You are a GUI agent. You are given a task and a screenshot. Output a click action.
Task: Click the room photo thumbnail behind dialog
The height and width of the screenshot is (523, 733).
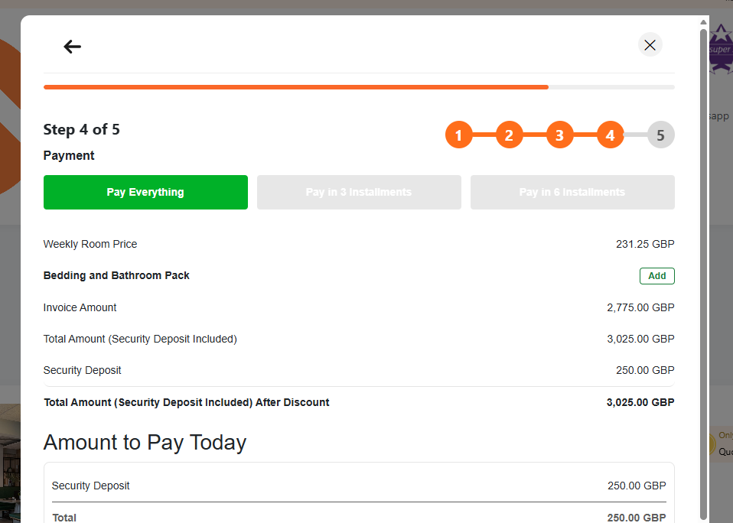point(10,463)
